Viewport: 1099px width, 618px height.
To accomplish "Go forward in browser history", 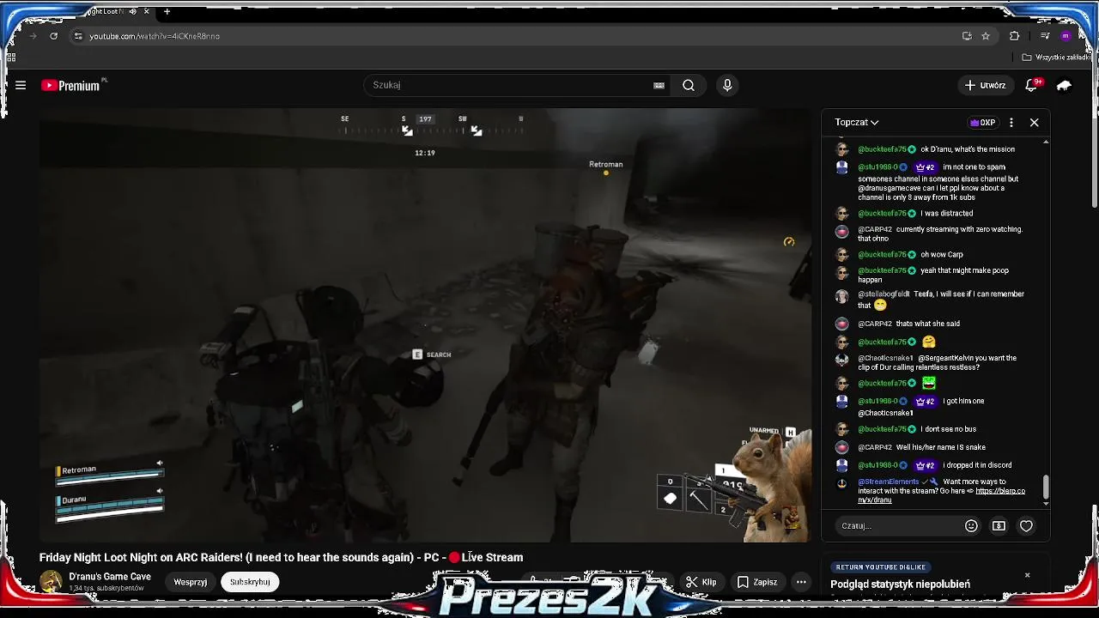I will (33, 36).
